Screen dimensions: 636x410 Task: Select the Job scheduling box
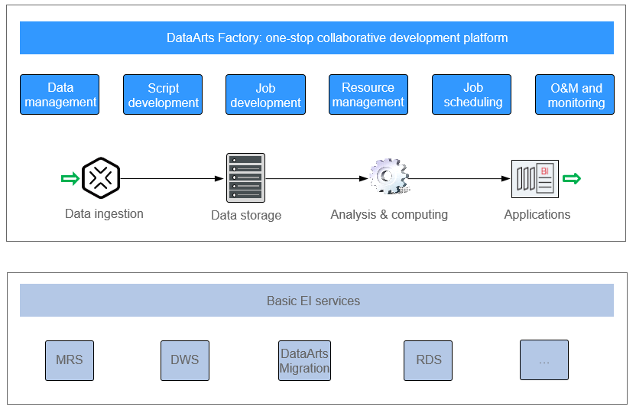[472, 95]
